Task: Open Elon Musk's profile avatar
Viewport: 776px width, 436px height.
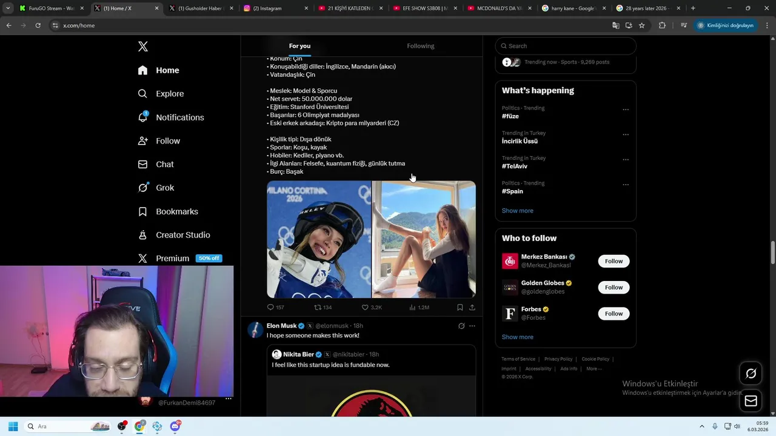Action: (x=255, y=330)
